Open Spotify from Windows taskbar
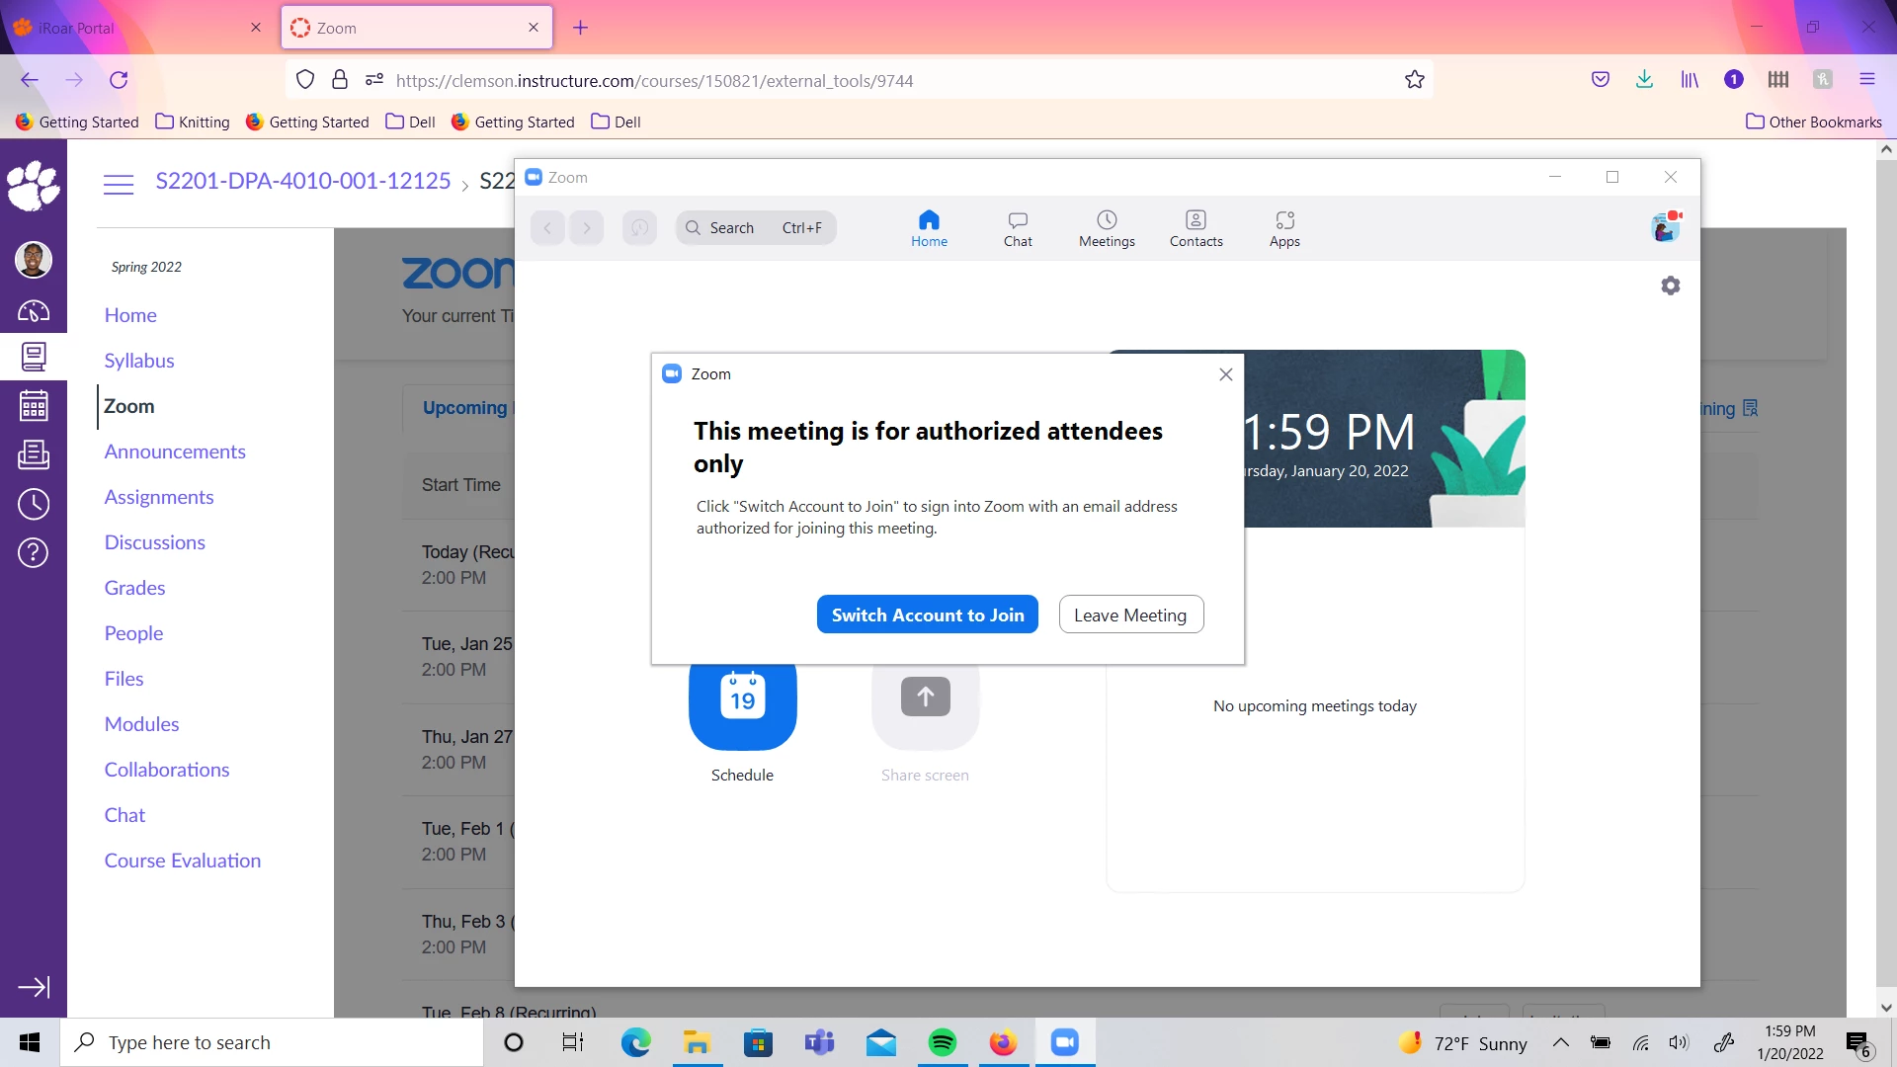This screenshot has width=1897, height=1067. coord(943,1043)
